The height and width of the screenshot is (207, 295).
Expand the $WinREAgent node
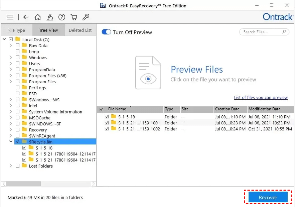point(11,136)
